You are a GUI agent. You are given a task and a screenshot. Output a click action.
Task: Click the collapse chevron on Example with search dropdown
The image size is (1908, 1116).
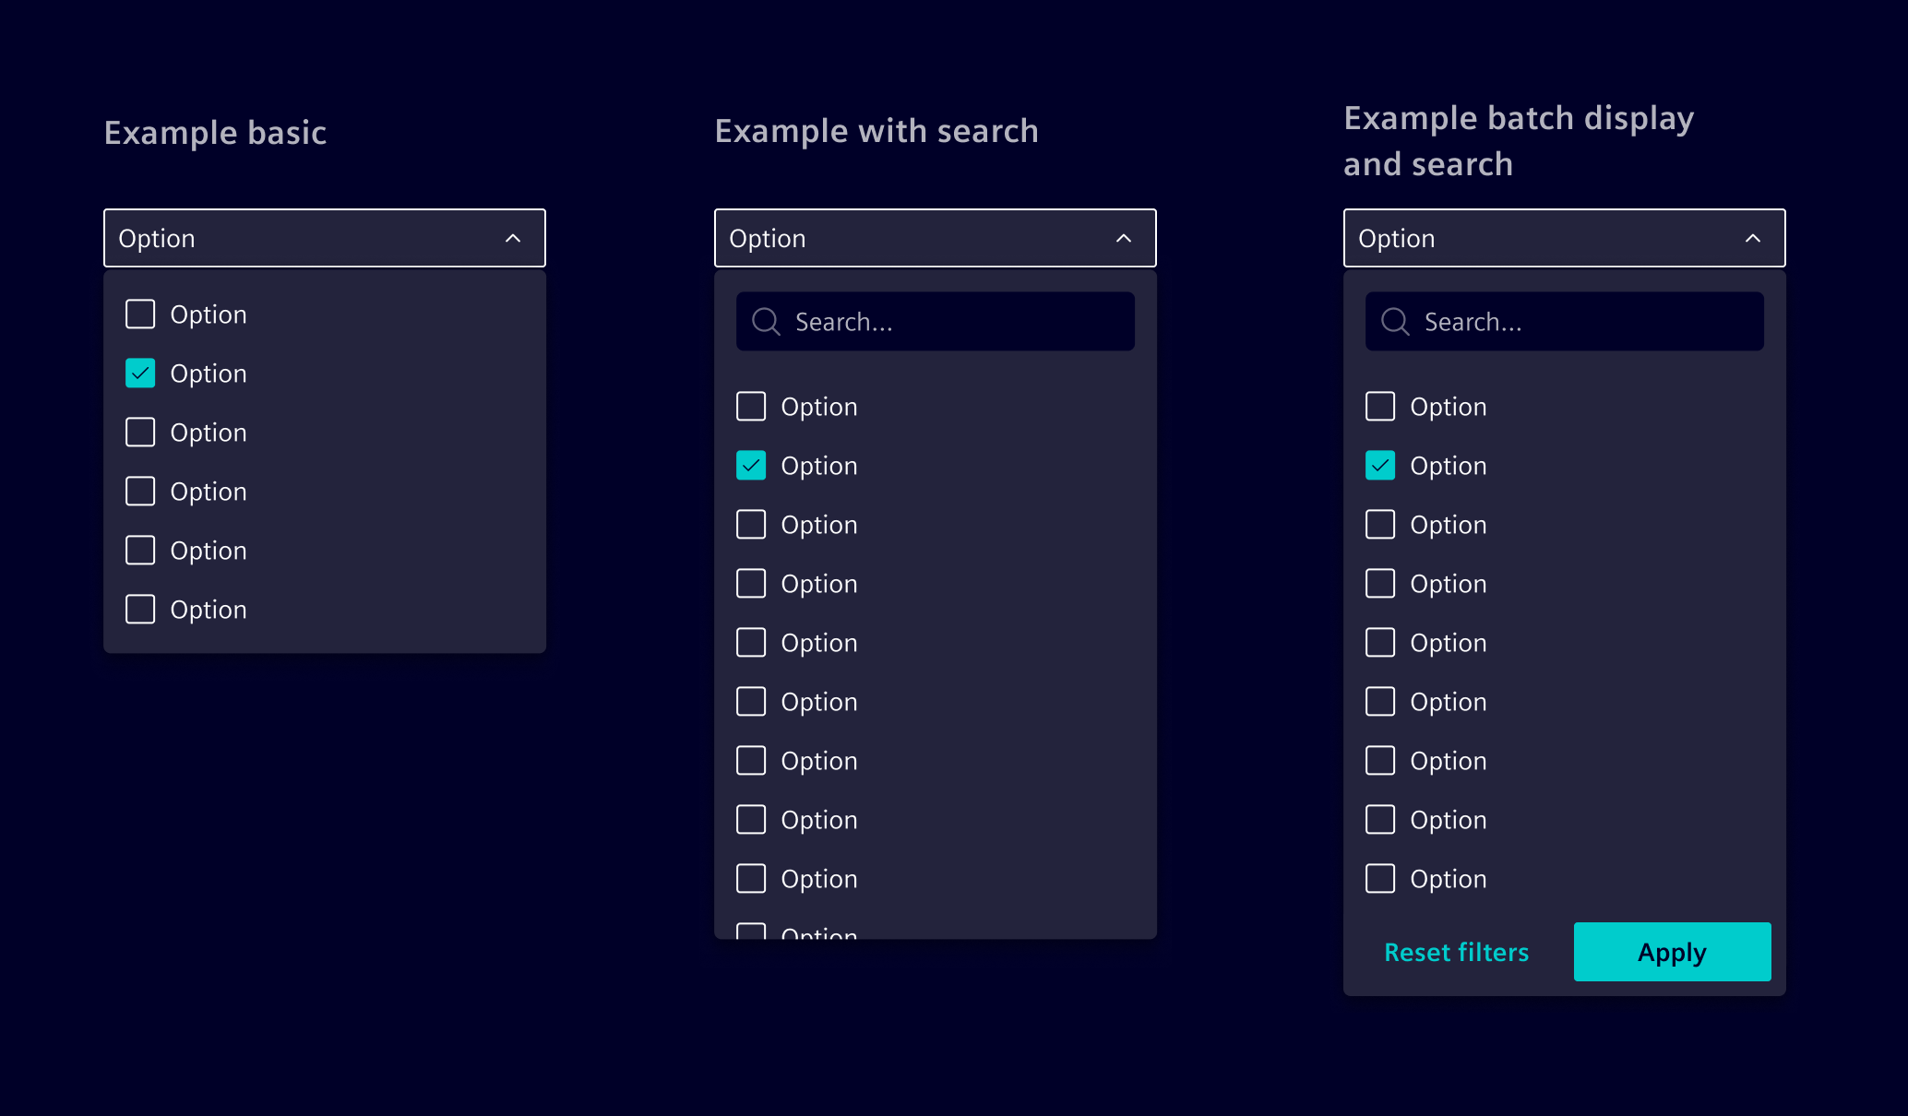pos(1124,238)
